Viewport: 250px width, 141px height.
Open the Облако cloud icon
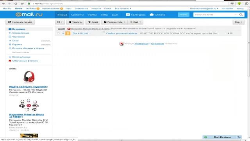[152, 14]
